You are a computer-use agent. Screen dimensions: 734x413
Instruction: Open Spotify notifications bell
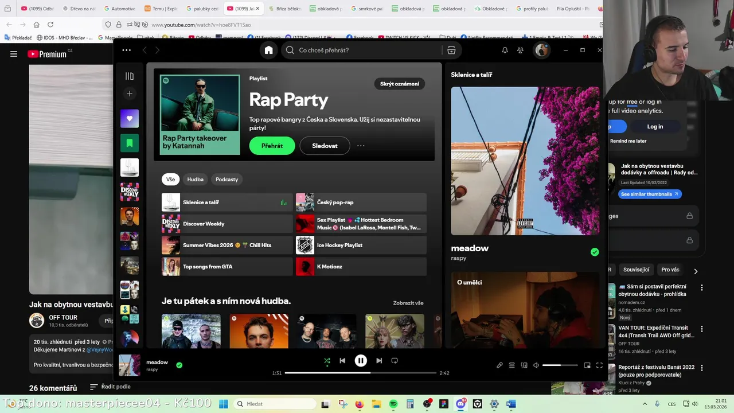505,50
